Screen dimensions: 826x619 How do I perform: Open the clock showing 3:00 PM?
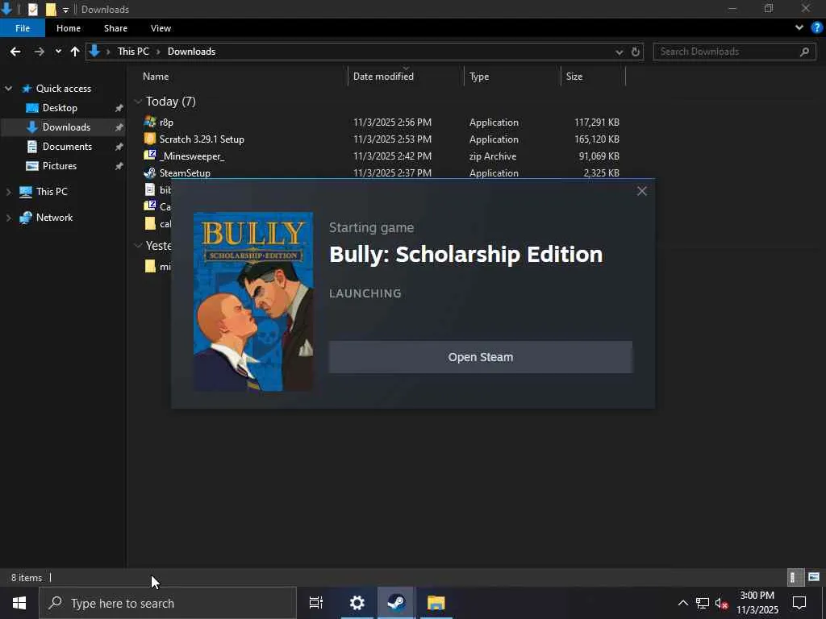(757, 603)
